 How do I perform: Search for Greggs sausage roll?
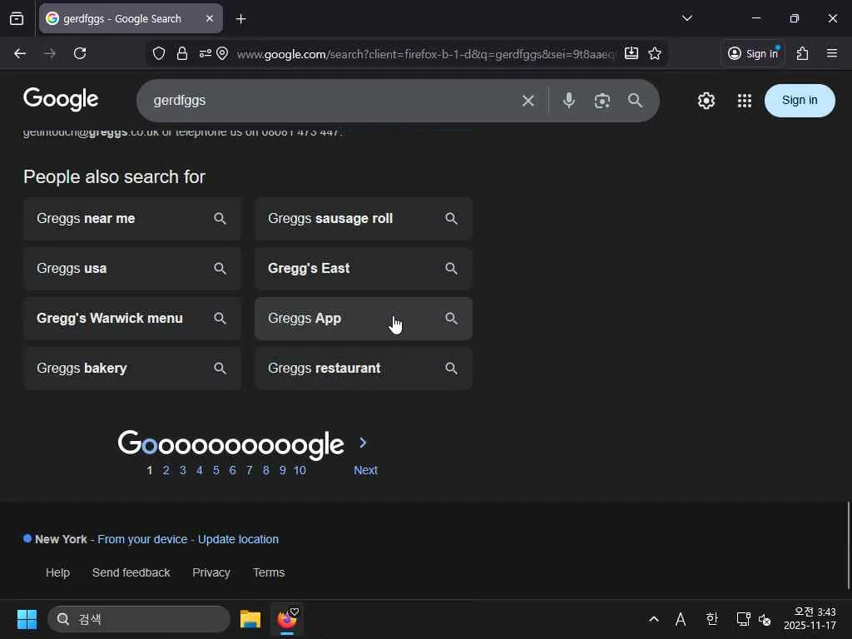click(364, 219)
